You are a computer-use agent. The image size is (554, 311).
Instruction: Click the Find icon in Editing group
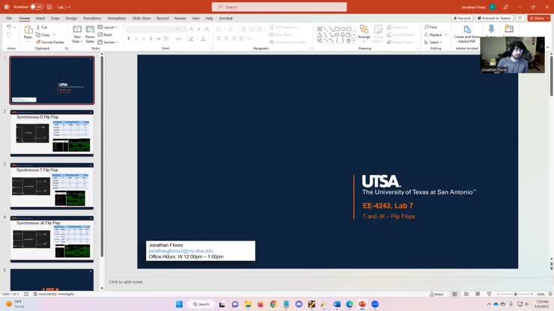[430, 27]
